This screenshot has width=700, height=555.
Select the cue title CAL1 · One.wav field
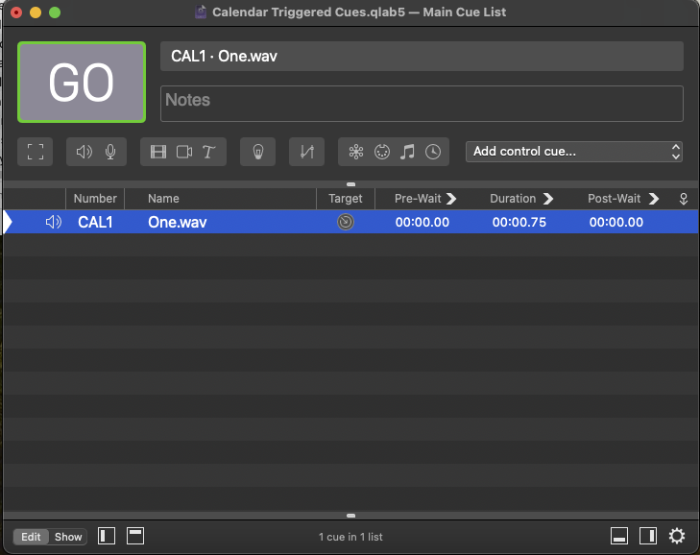click(422, 57)
